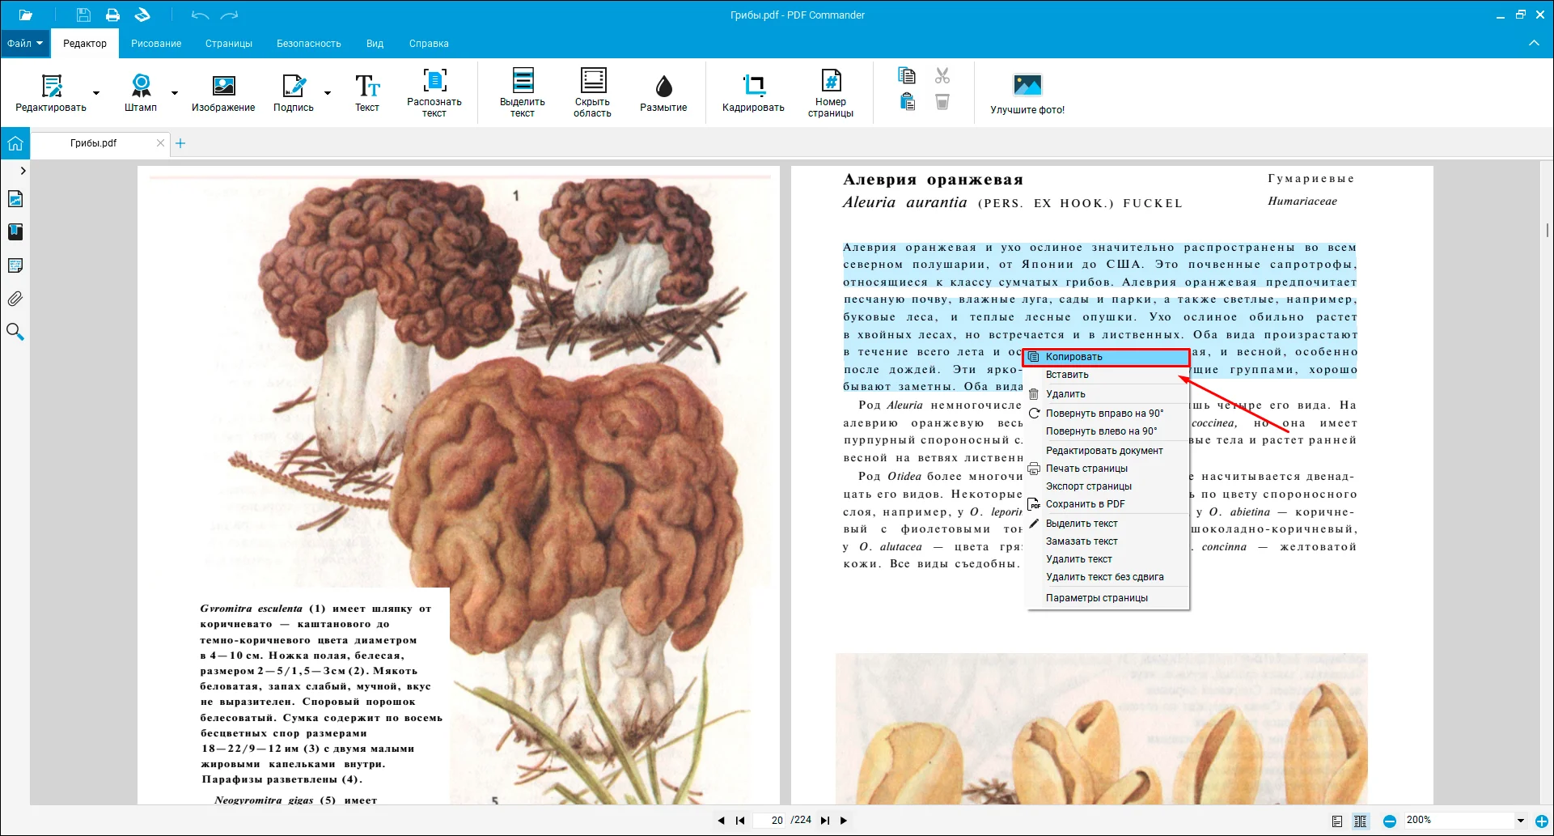Select Сохранить в PDF menu item

point(1107,504)
